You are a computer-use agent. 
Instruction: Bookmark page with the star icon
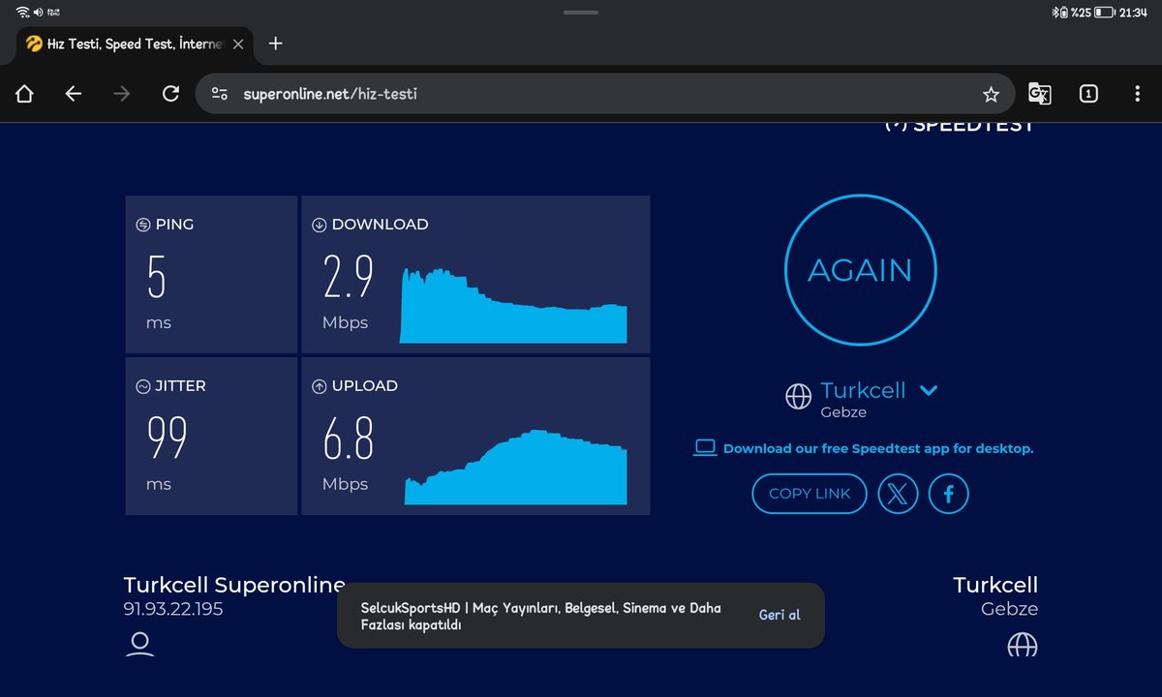[x=991, y=94]
